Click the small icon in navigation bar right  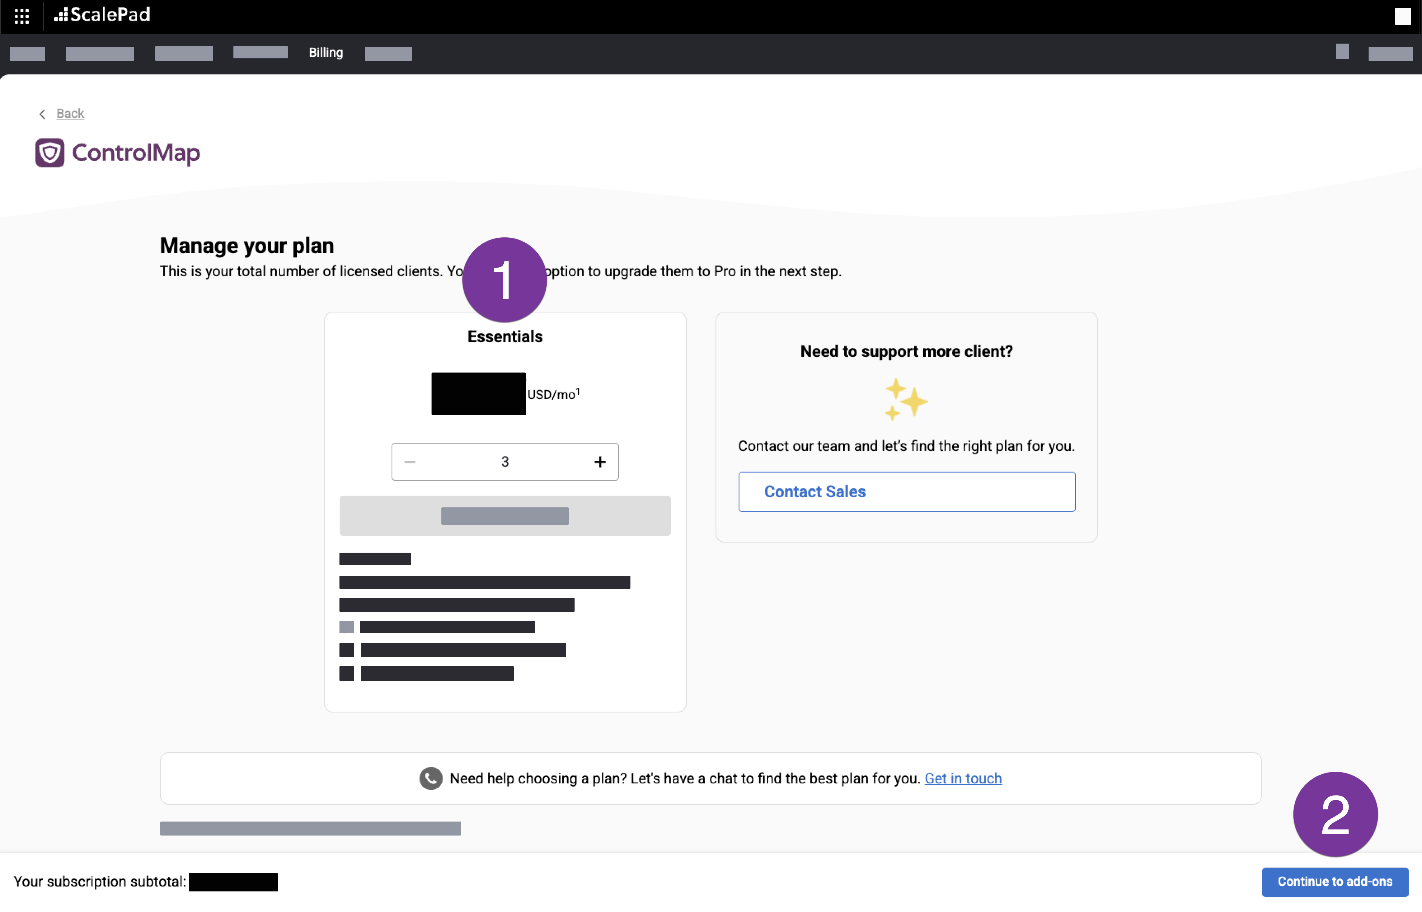(1341, 52)
